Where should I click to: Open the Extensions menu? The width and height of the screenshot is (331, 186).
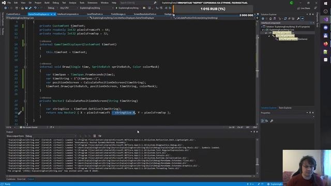click(93, 3)
